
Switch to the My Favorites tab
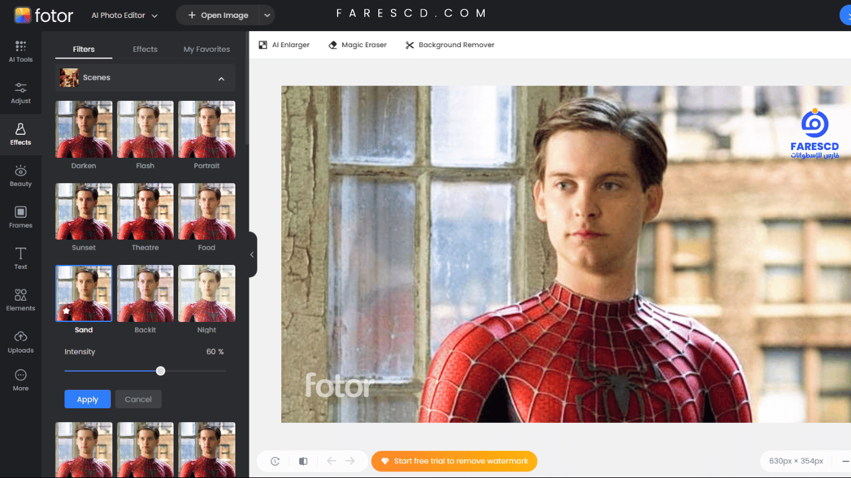click(207, 49)
